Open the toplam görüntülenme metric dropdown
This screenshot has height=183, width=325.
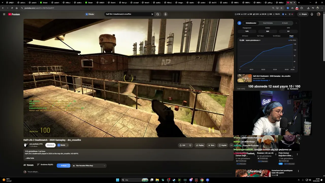[253, 40]
